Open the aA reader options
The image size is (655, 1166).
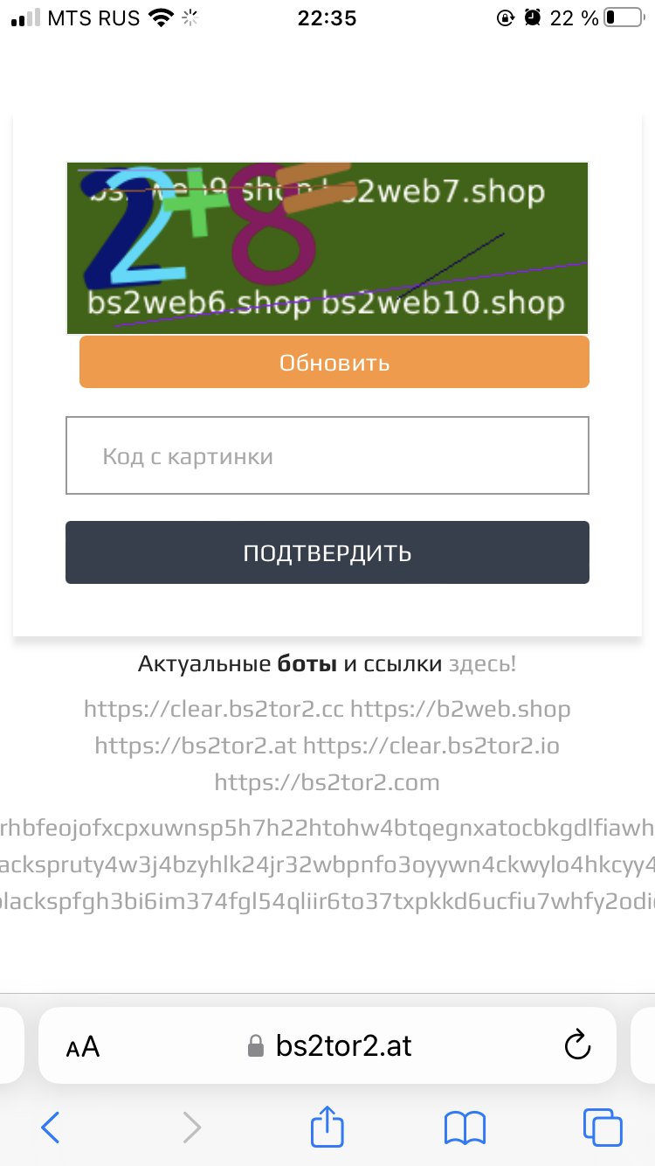tap(83, 1046)
